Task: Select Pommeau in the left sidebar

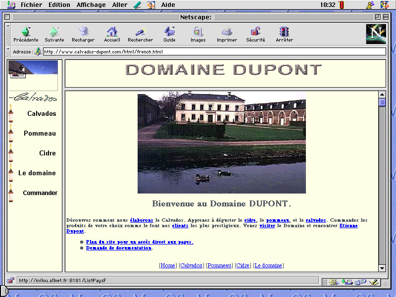Action: pyautogui.click(x=40, y=134)
